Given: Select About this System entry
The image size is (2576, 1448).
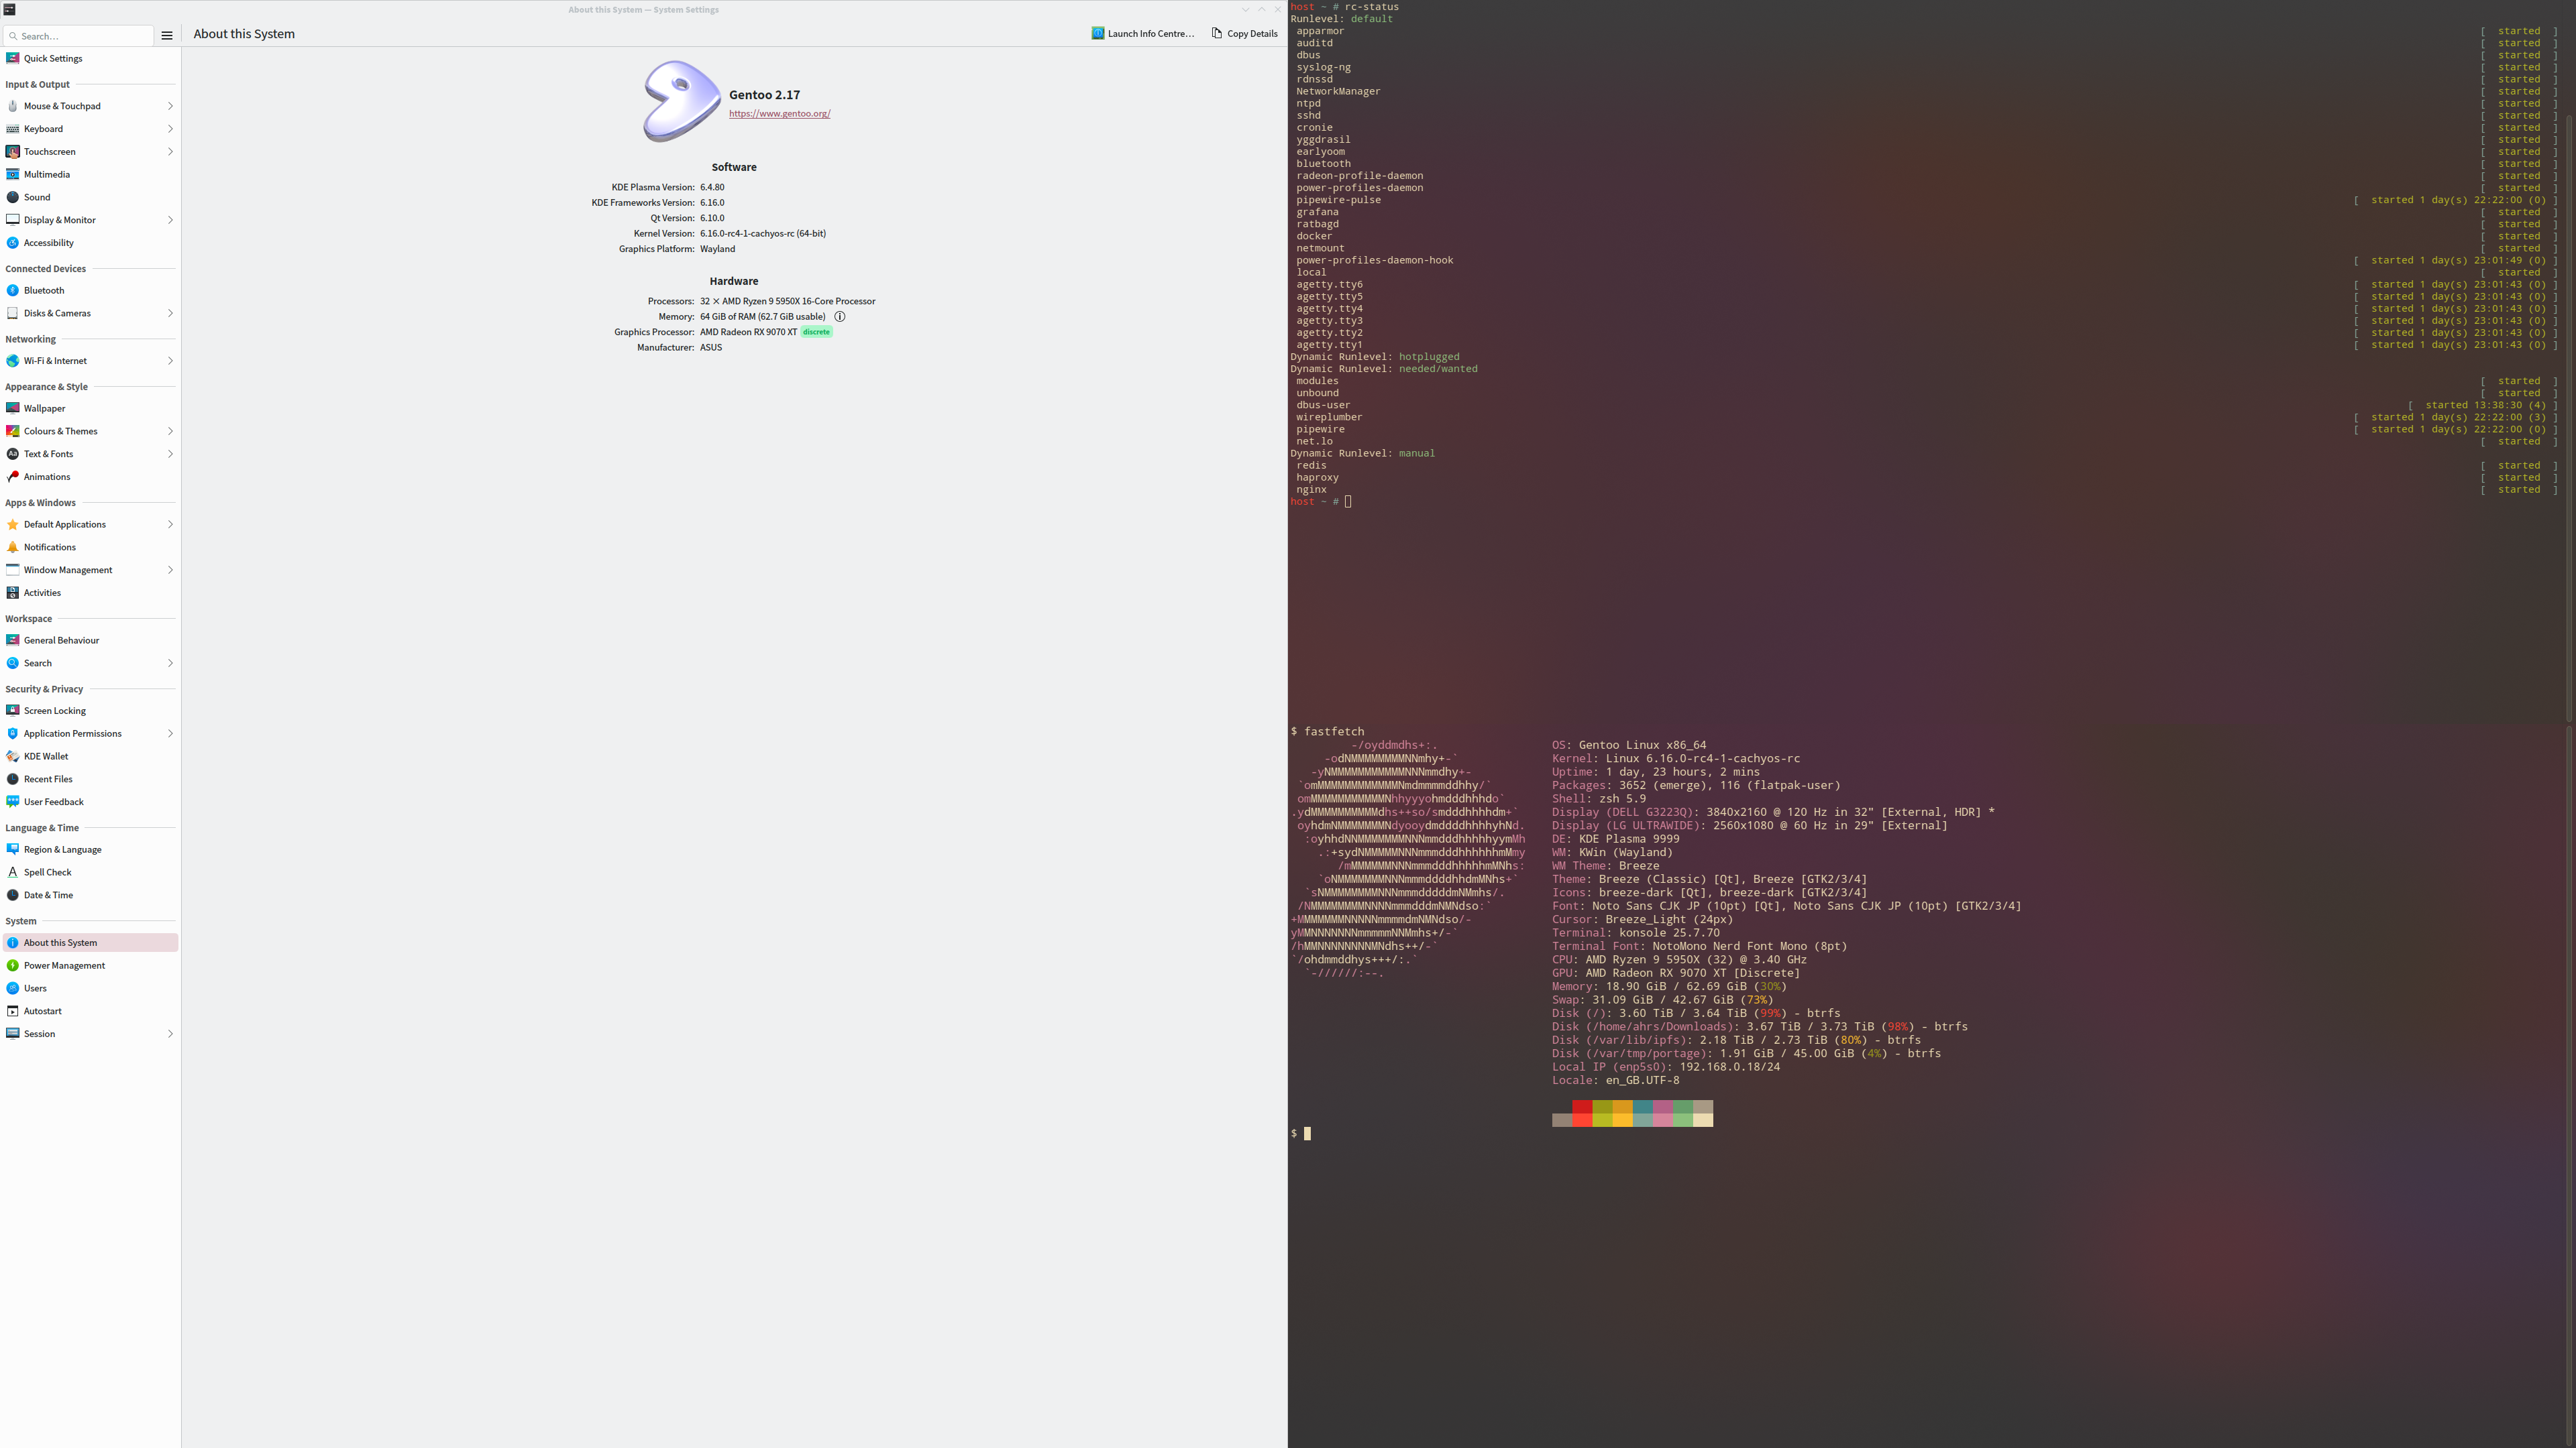Looking at the screenshot, I should click(90, 943).
